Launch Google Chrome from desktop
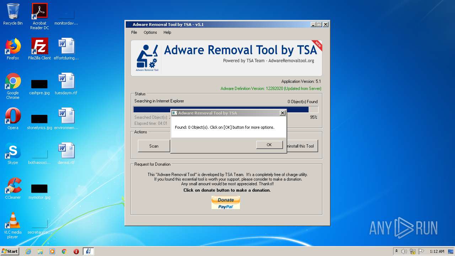 (x=13, y=86)
